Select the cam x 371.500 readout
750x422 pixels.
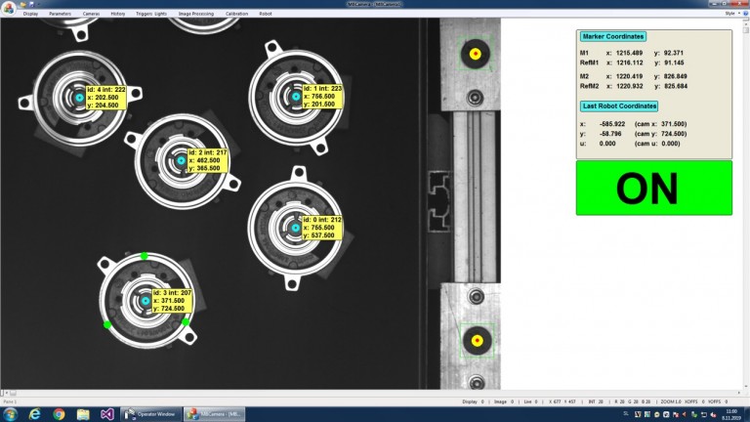pos(660,124)
